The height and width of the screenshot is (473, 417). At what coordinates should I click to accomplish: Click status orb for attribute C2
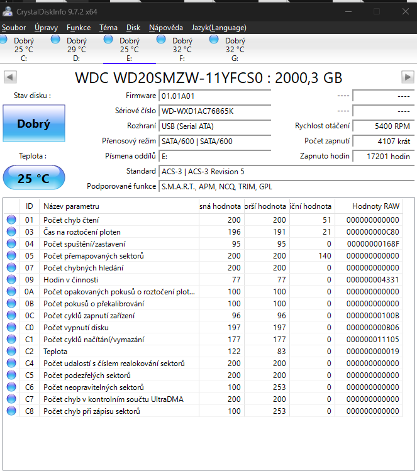(x=11, y=351)
